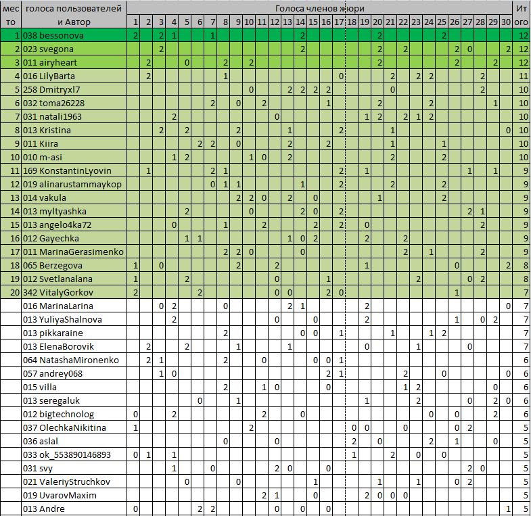
Task: Select the '031 natali1963' cell
Action: (74, 117)
